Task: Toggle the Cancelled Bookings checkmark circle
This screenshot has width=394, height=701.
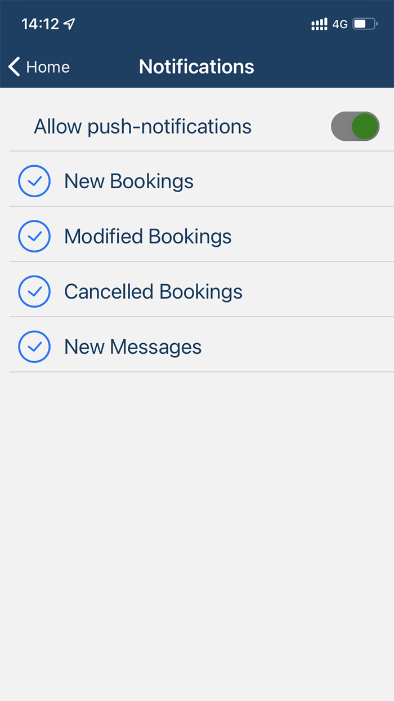Action: 34,291
